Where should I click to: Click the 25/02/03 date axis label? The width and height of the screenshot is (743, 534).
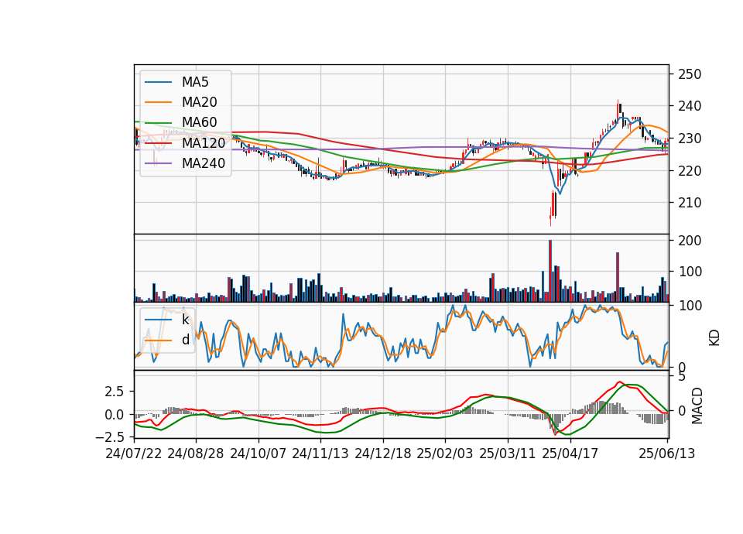[445, 454]
